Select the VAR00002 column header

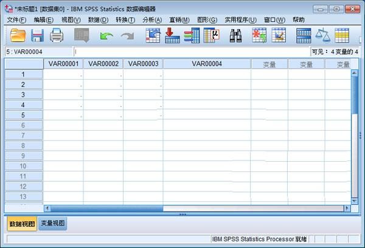coord(103,64)
